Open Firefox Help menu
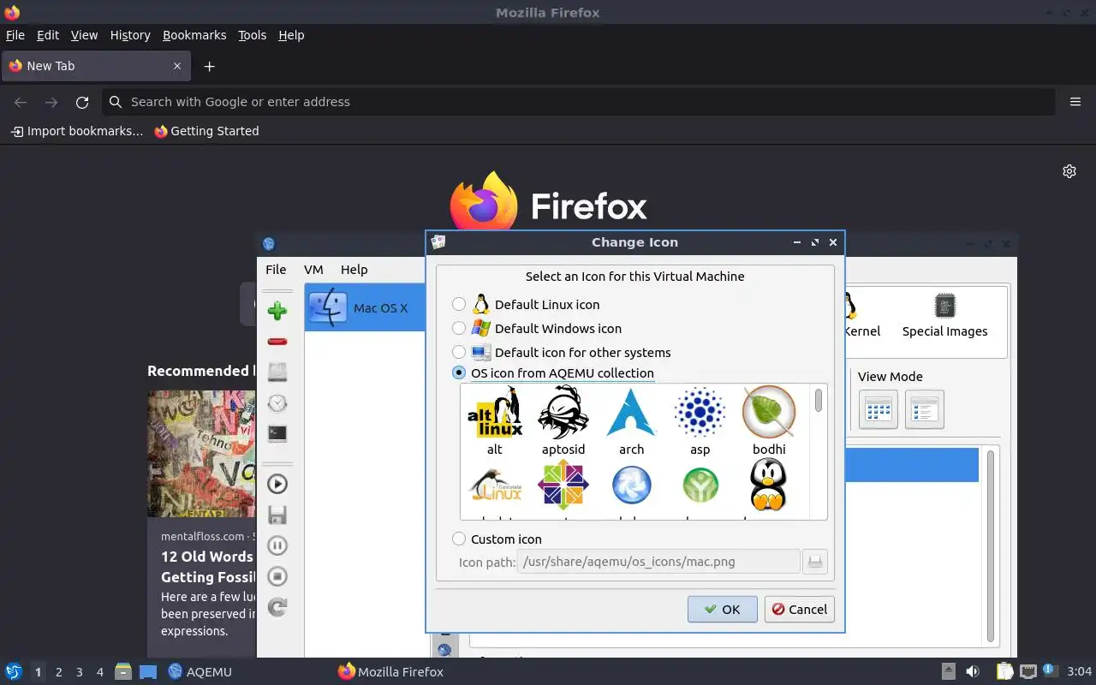Image resolution: width=1096 pixels, height=685 pixels. tap(291, 35)
